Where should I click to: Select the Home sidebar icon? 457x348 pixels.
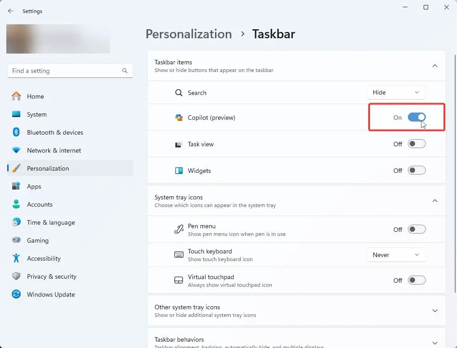coord(16,96)
